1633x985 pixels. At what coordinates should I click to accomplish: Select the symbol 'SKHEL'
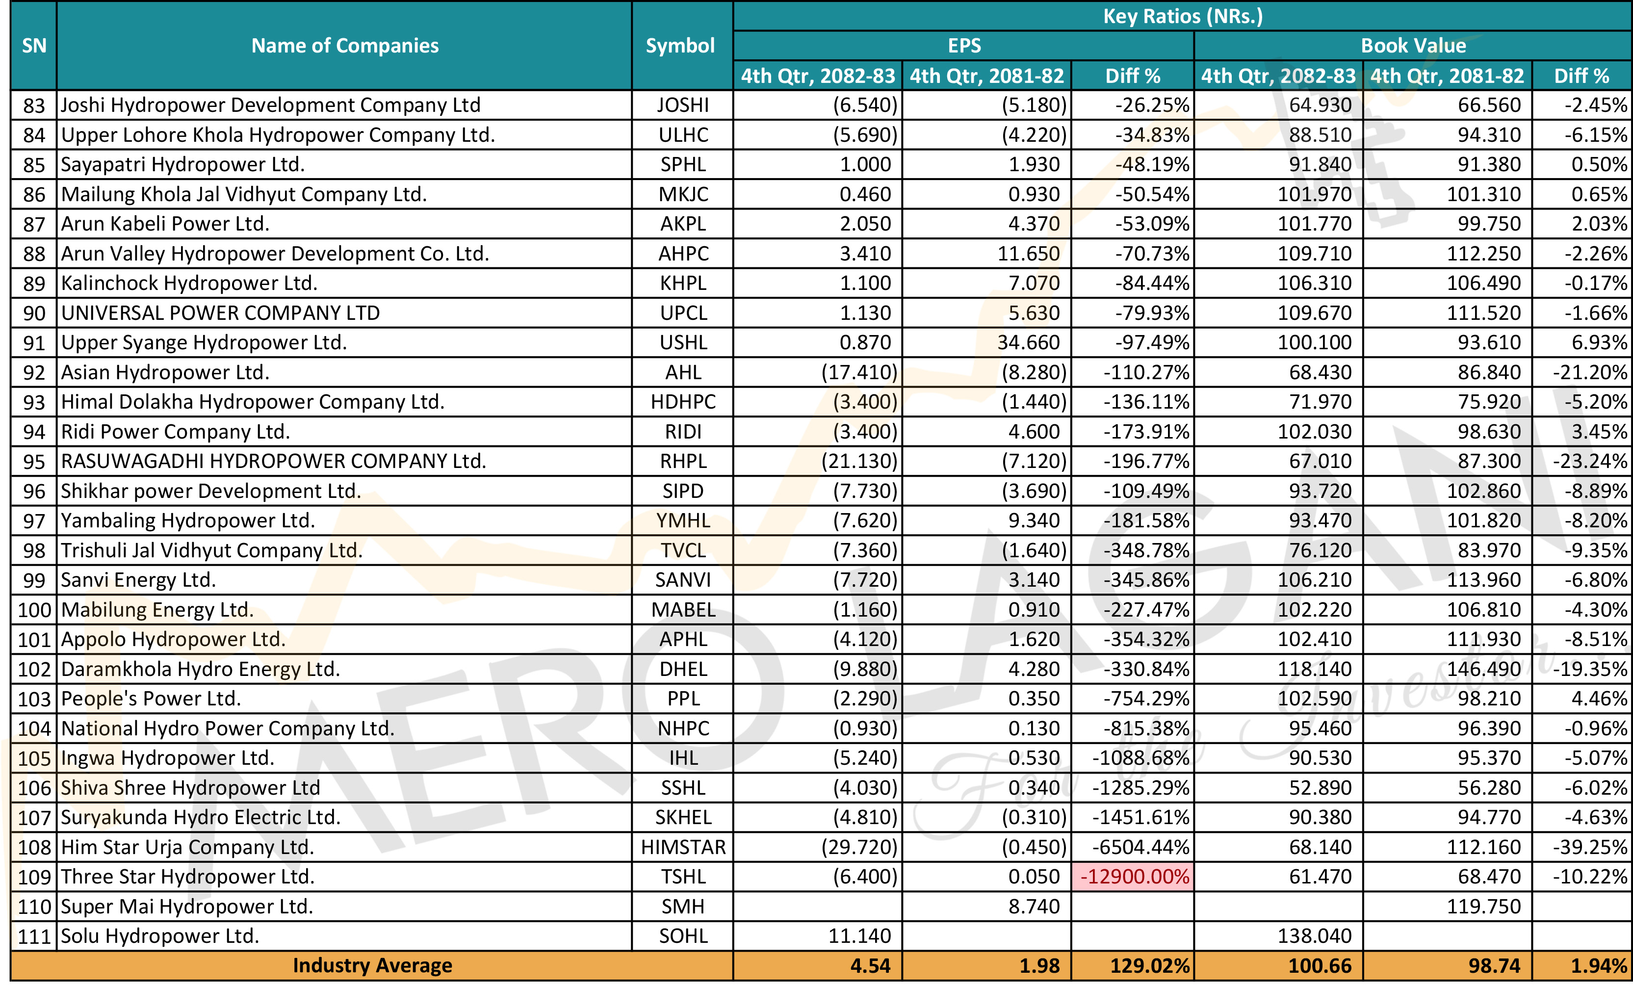pyautogui.click(x=683, y=817)
